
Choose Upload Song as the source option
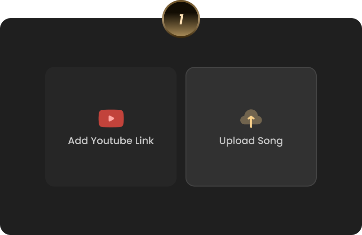[x=251, y=127]
